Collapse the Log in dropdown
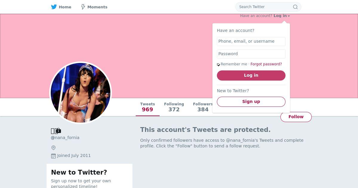 click(x=281, y=16)
